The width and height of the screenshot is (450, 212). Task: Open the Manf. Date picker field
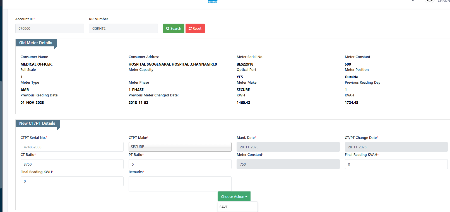tap(288, 147)
